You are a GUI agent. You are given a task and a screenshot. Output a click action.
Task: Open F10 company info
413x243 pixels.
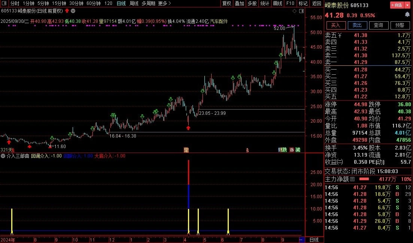tap(290, 3)
